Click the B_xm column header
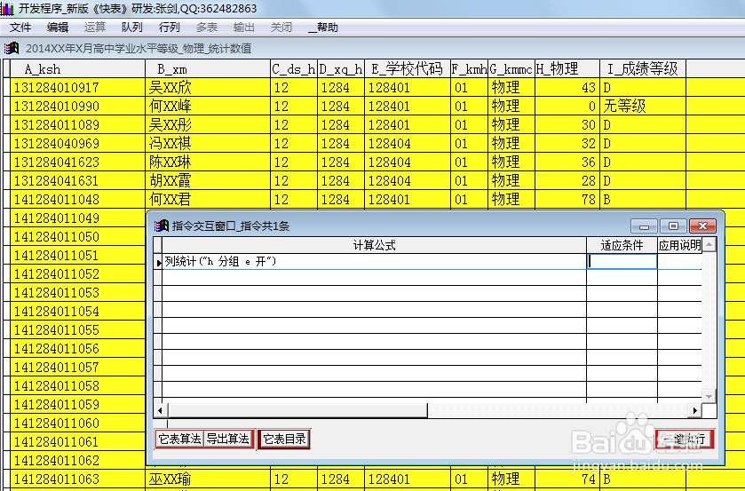The height and width of the screenshot is (491, 745). (x=208, y=69)
